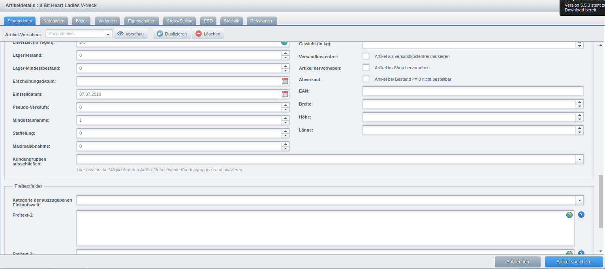Expand Kundengruppen ausschließen dropdown
Screen dimensions: 605x269
(579, 160)
